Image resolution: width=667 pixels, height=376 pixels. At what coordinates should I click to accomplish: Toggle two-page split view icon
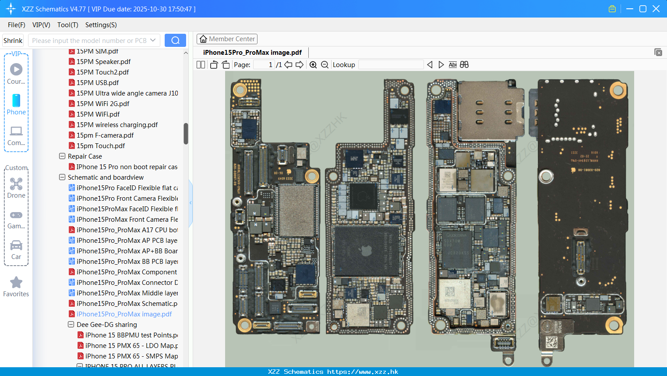pos(201,64)
